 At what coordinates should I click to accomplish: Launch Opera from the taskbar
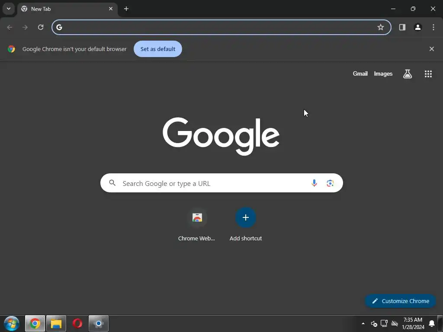(x=77, y=323)
